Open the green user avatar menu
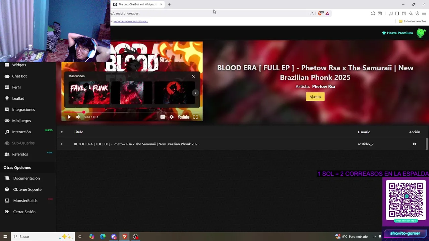The width and height of the screenshot is (429, 241). (421, 33)
